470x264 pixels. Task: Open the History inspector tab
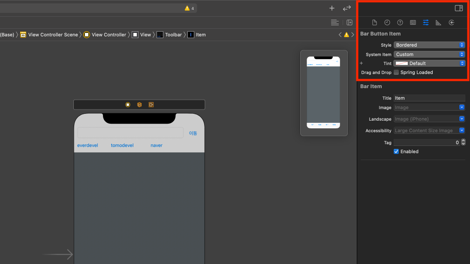coord(387,22)
